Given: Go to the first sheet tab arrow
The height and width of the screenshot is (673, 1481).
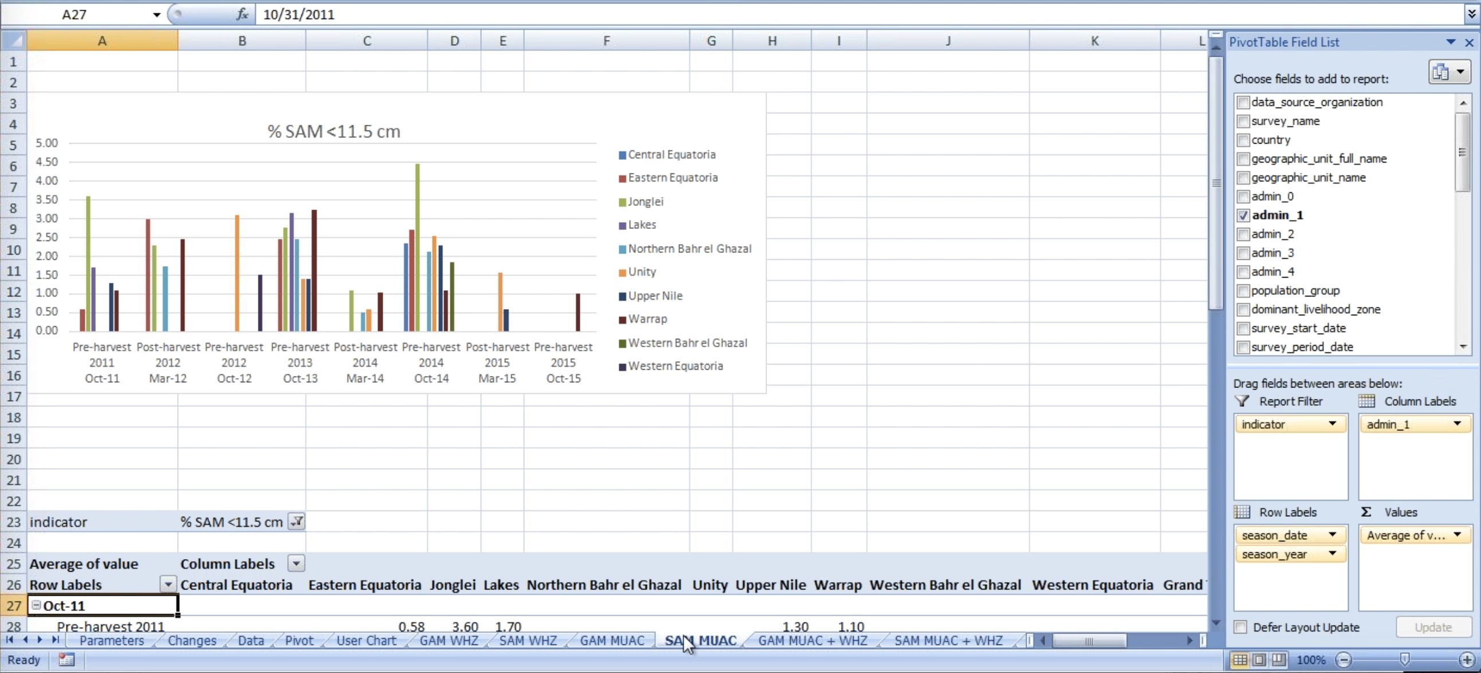Looking at the screenshot, I should coord(10,640).
